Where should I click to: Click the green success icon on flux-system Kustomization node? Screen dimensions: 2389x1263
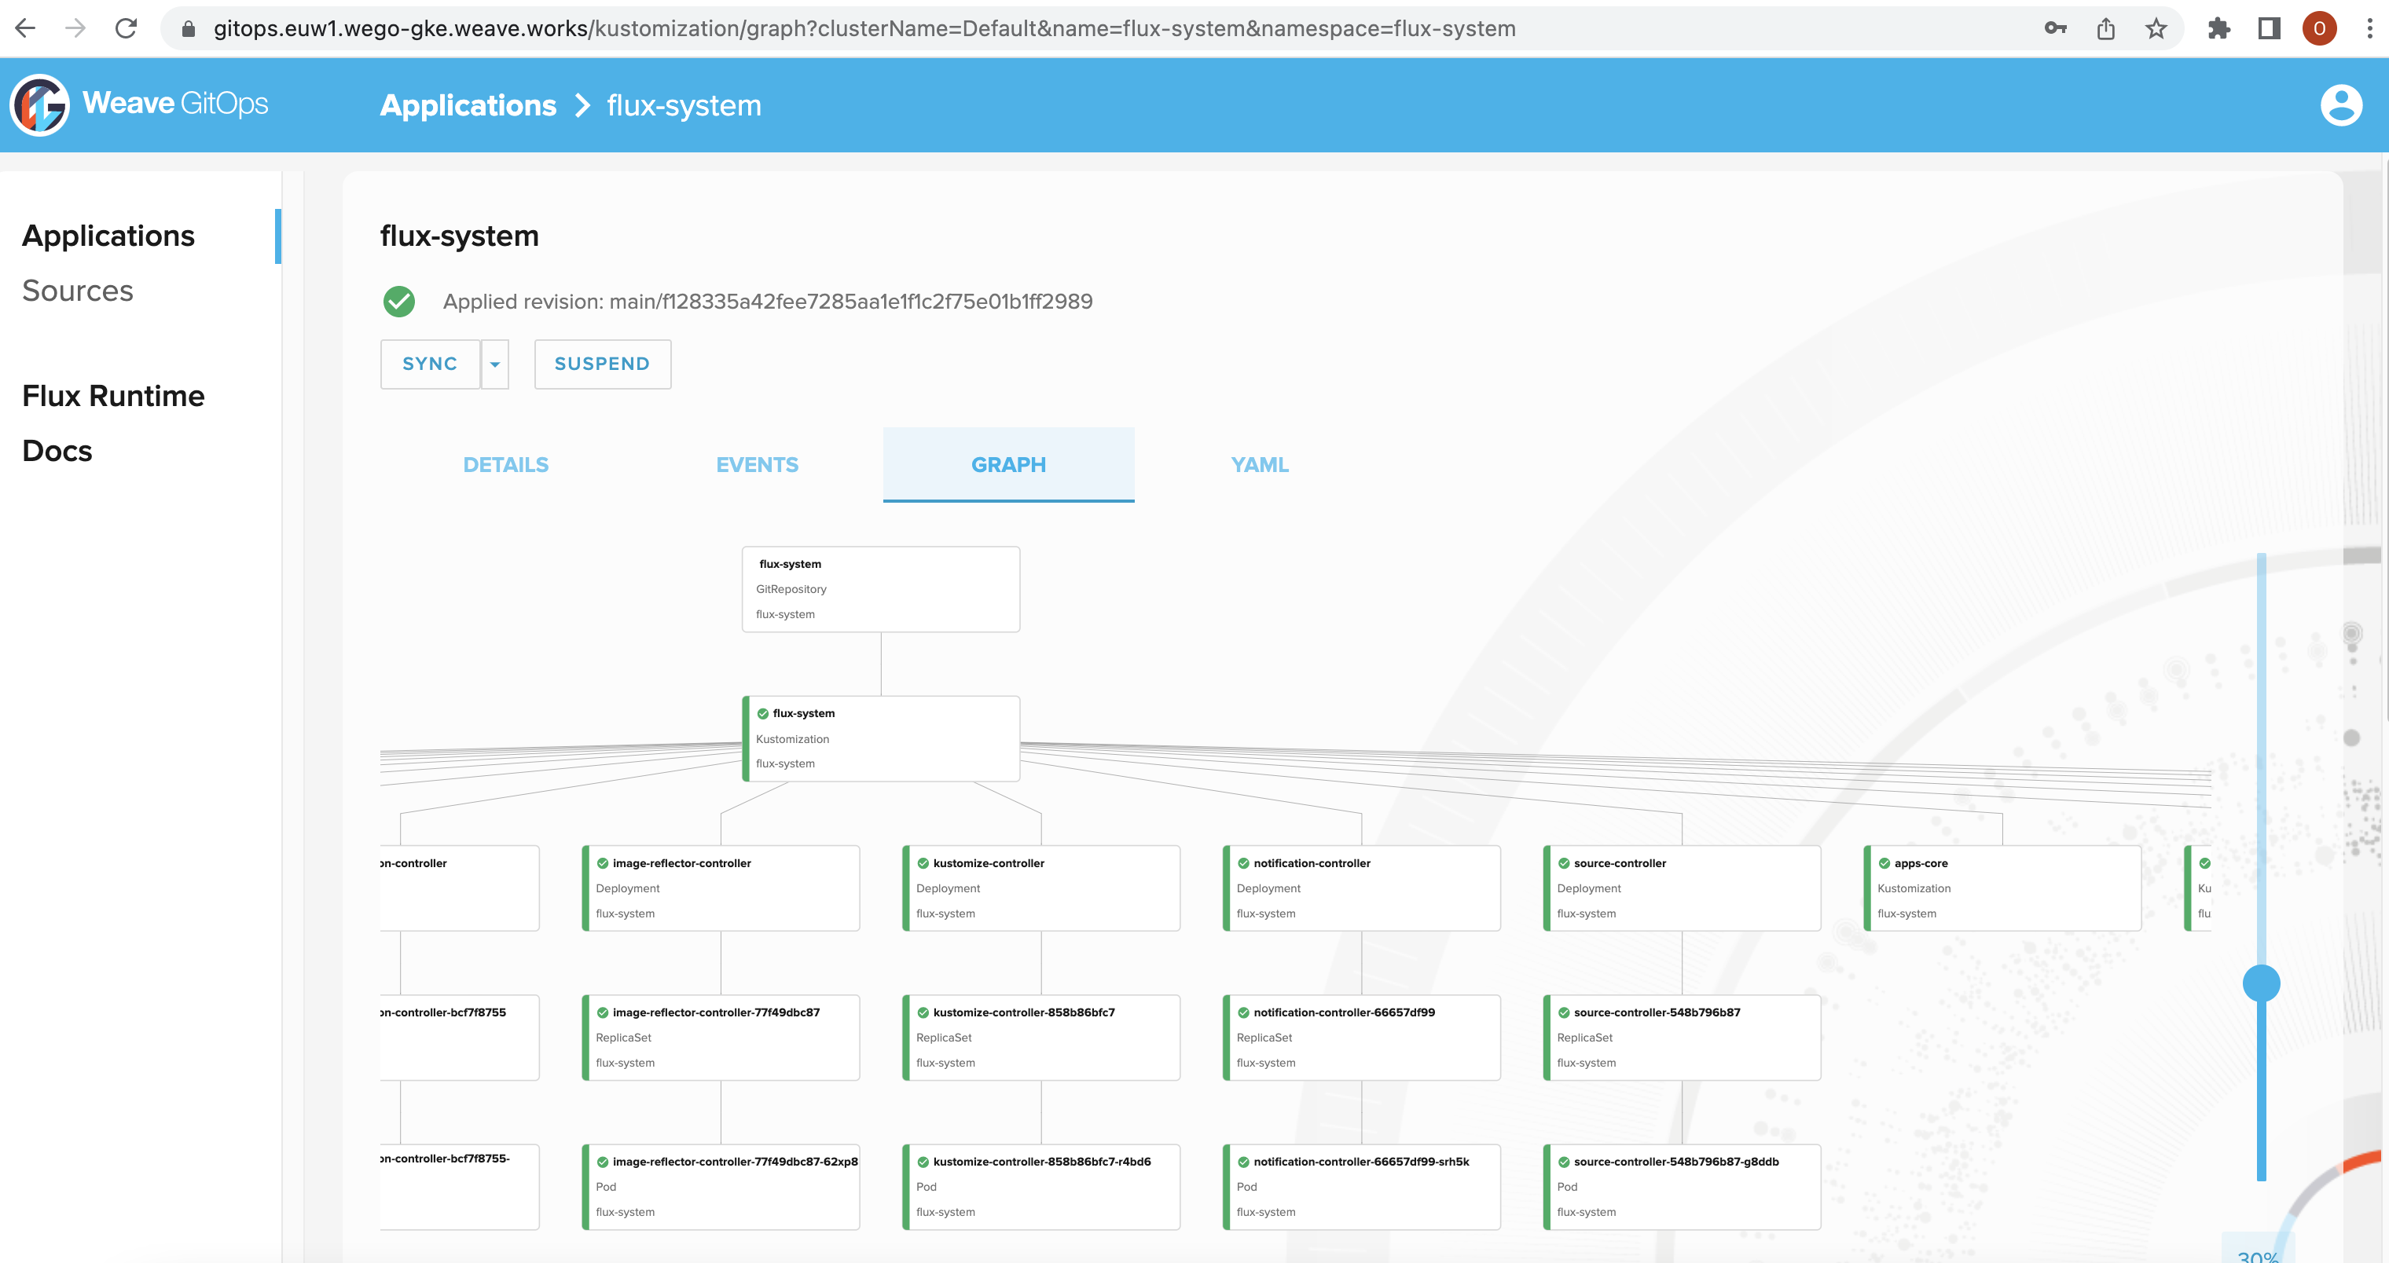click(763, 713)
